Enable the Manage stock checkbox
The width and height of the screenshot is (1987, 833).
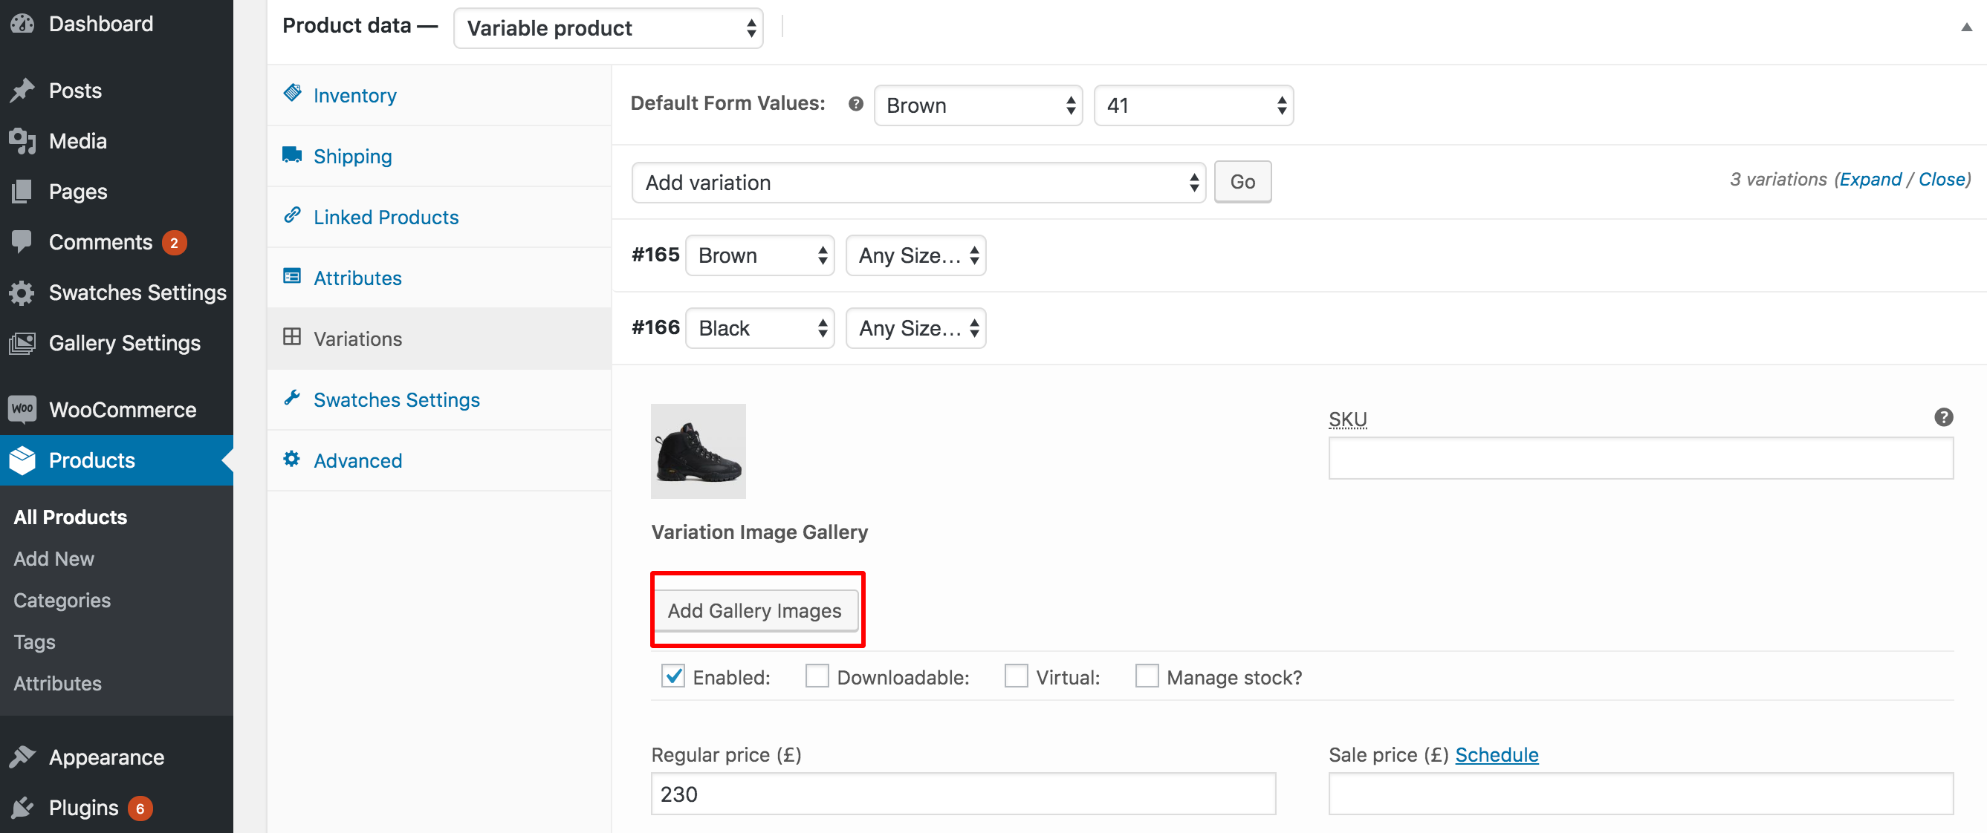(1147, 676)
